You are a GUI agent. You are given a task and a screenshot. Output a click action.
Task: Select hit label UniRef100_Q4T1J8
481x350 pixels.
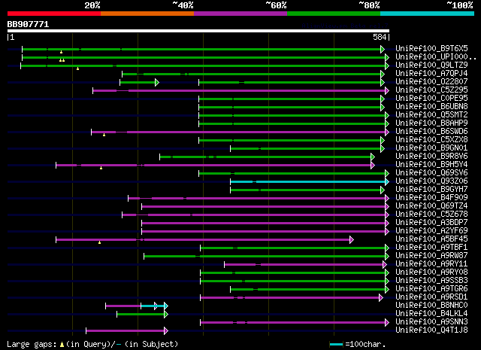pos(431,330)
